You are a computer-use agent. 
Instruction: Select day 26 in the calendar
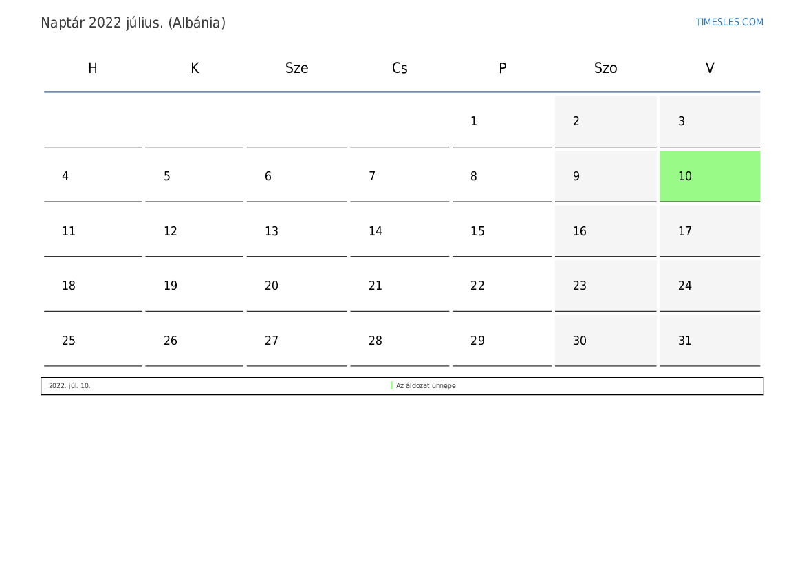[x=171, y=341]
